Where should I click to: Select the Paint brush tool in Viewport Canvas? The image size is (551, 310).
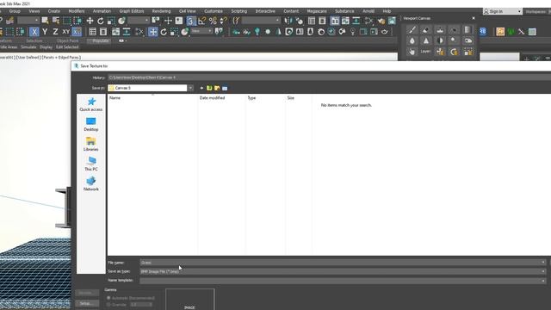(412, 30)
